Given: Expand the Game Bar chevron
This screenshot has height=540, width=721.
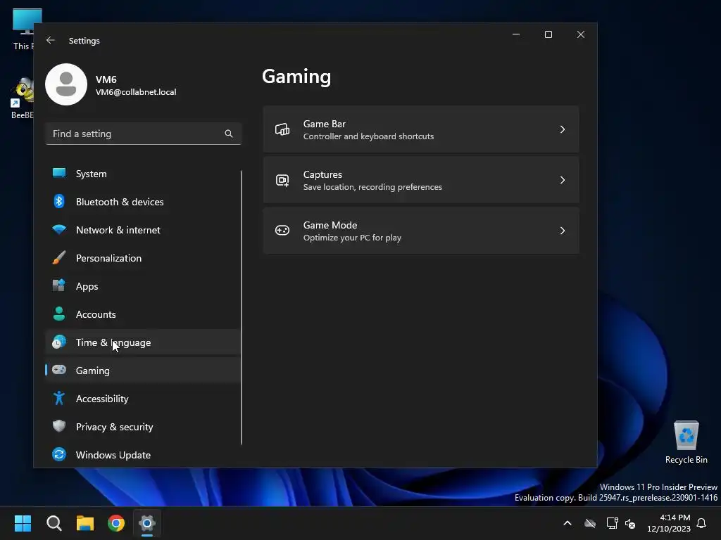Looking at the screenshot, I should pos(563,129).
